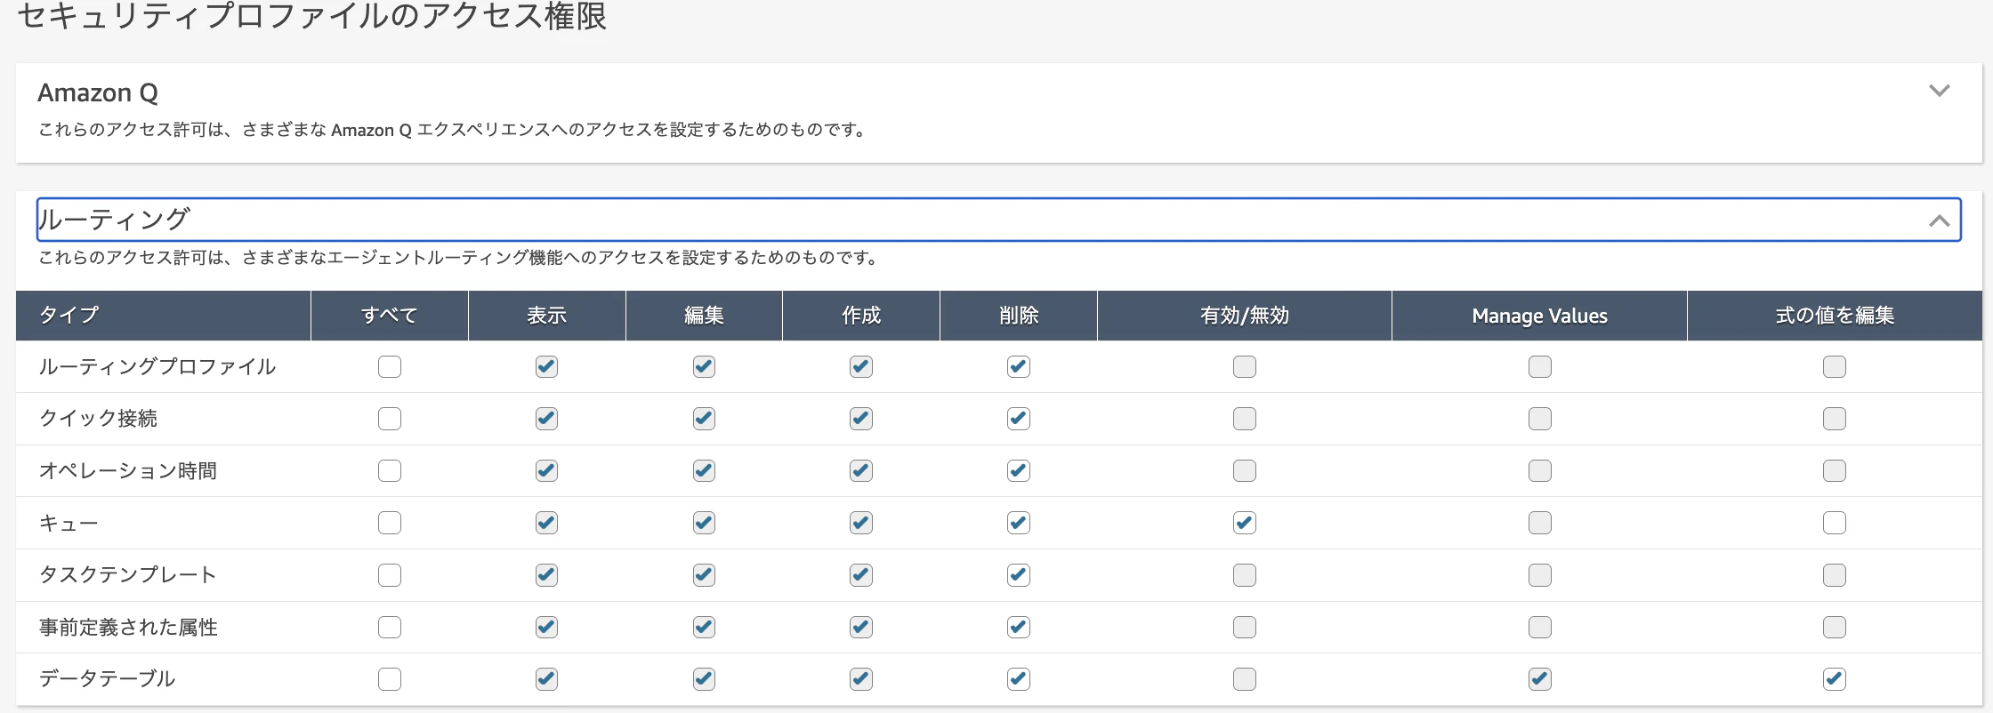This screenshot has height=713, width=1993.
Task: Click the Manage Values column header
Action: click(1540, 316)
